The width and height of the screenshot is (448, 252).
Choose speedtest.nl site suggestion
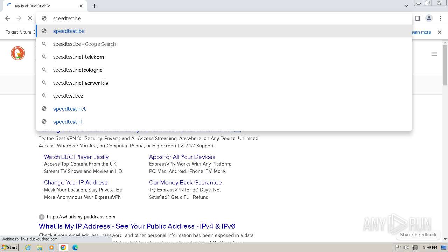(x=224, y=122)
